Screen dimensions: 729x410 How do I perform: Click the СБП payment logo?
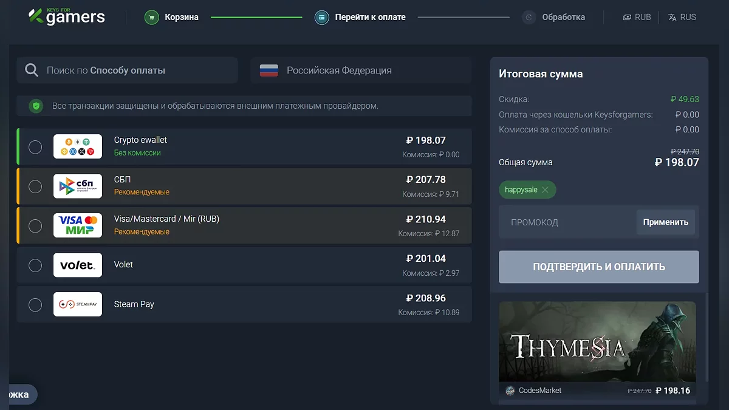tap(78, 186)
